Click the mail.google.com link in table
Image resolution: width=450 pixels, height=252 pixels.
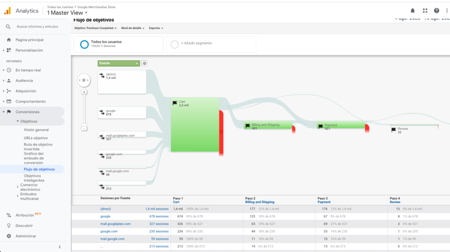tap(112, 239)
